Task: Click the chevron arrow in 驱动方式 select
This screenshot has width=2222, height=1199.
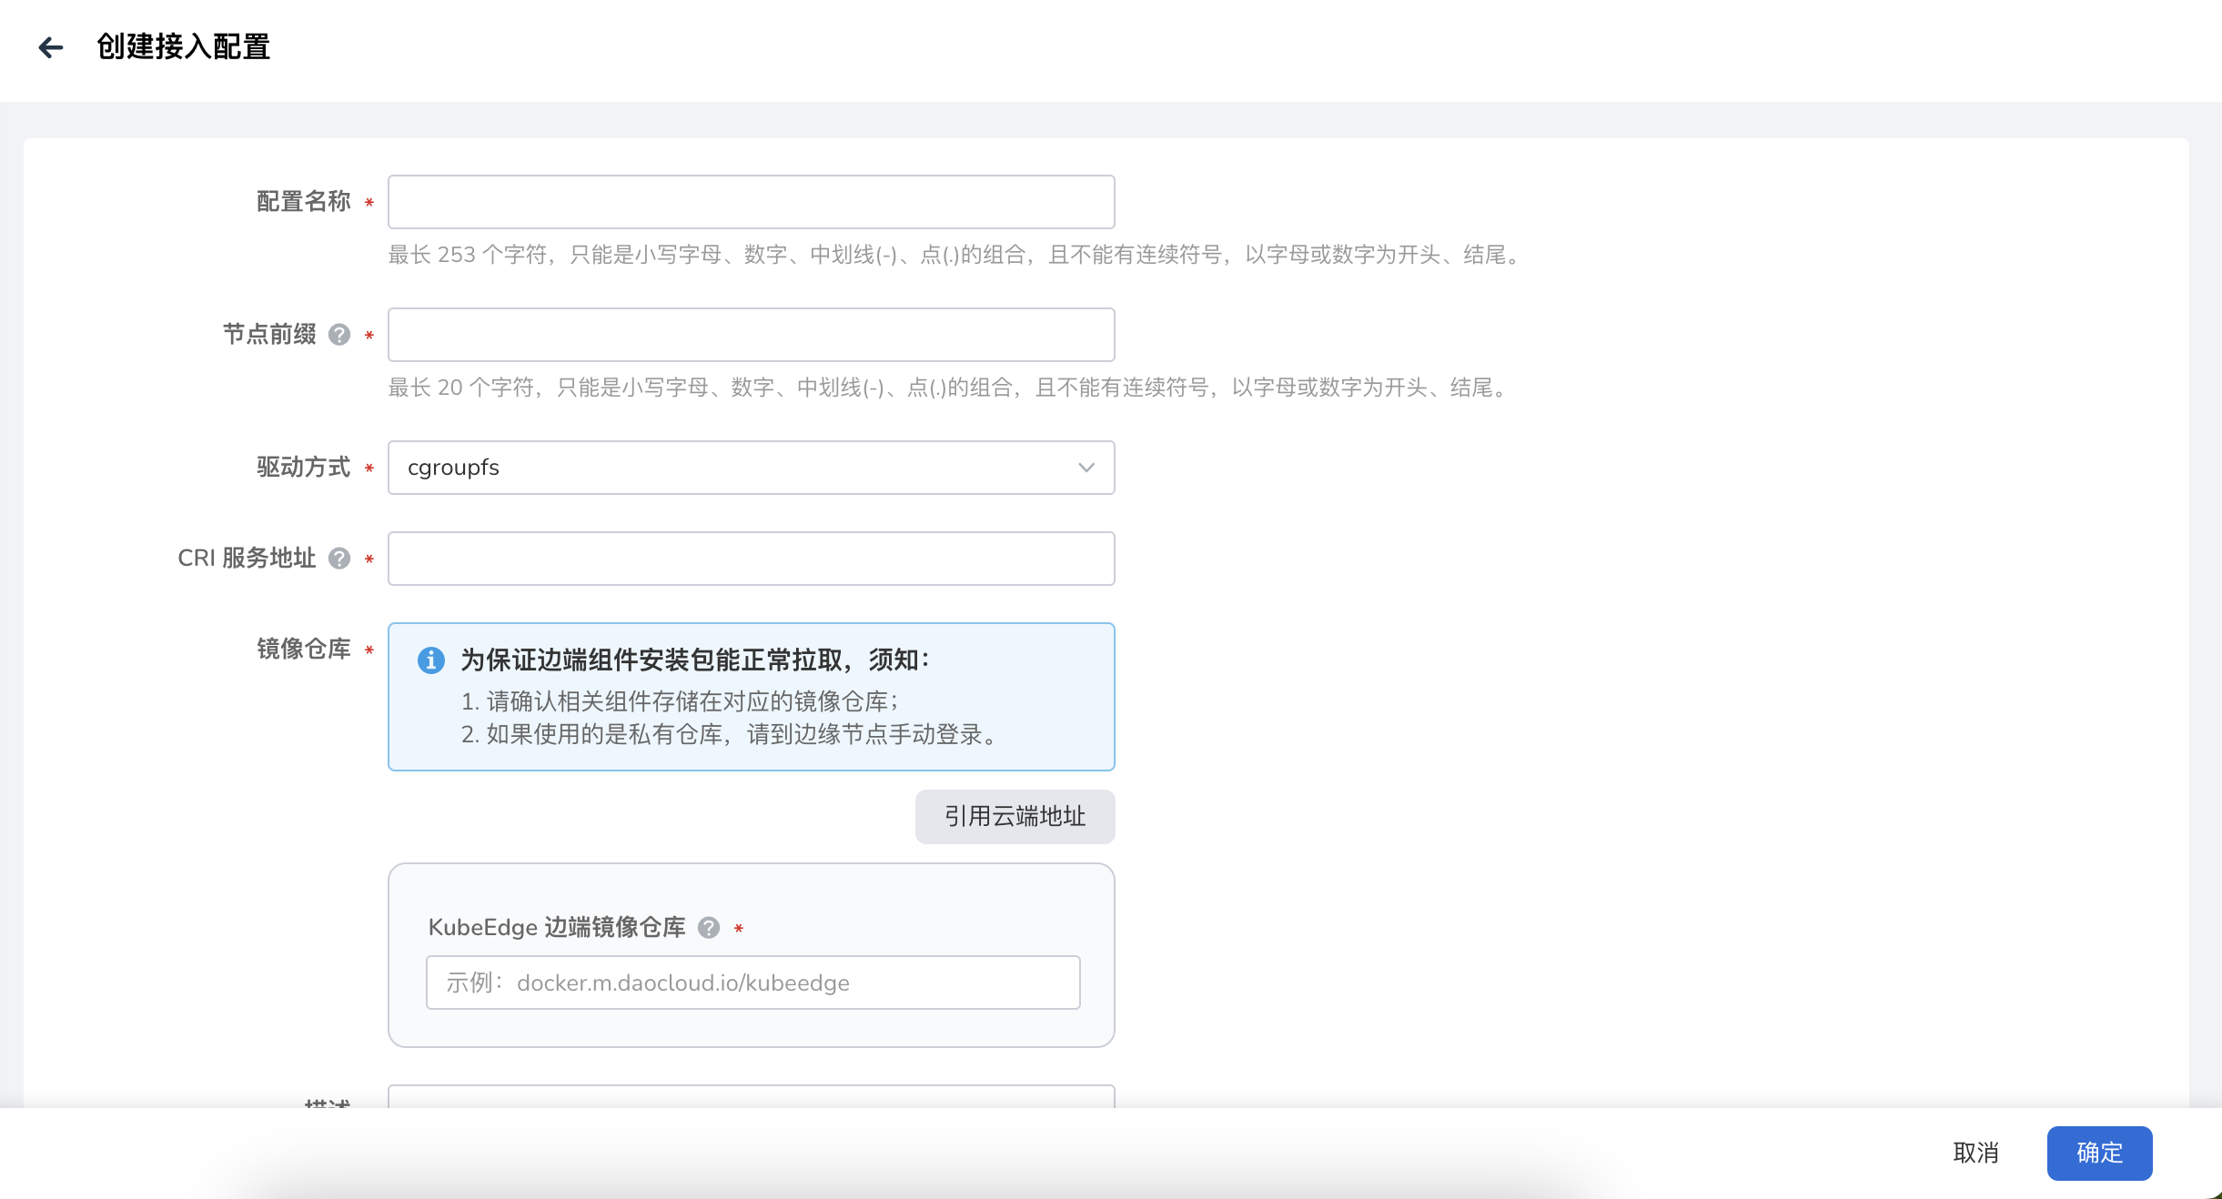Action: pos(1086,468)
